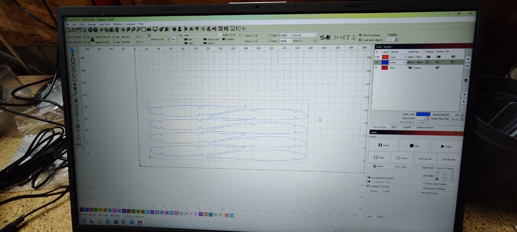
Task: Delete layer using Cuts panel trash icon
Action: (x=466, y=80)
